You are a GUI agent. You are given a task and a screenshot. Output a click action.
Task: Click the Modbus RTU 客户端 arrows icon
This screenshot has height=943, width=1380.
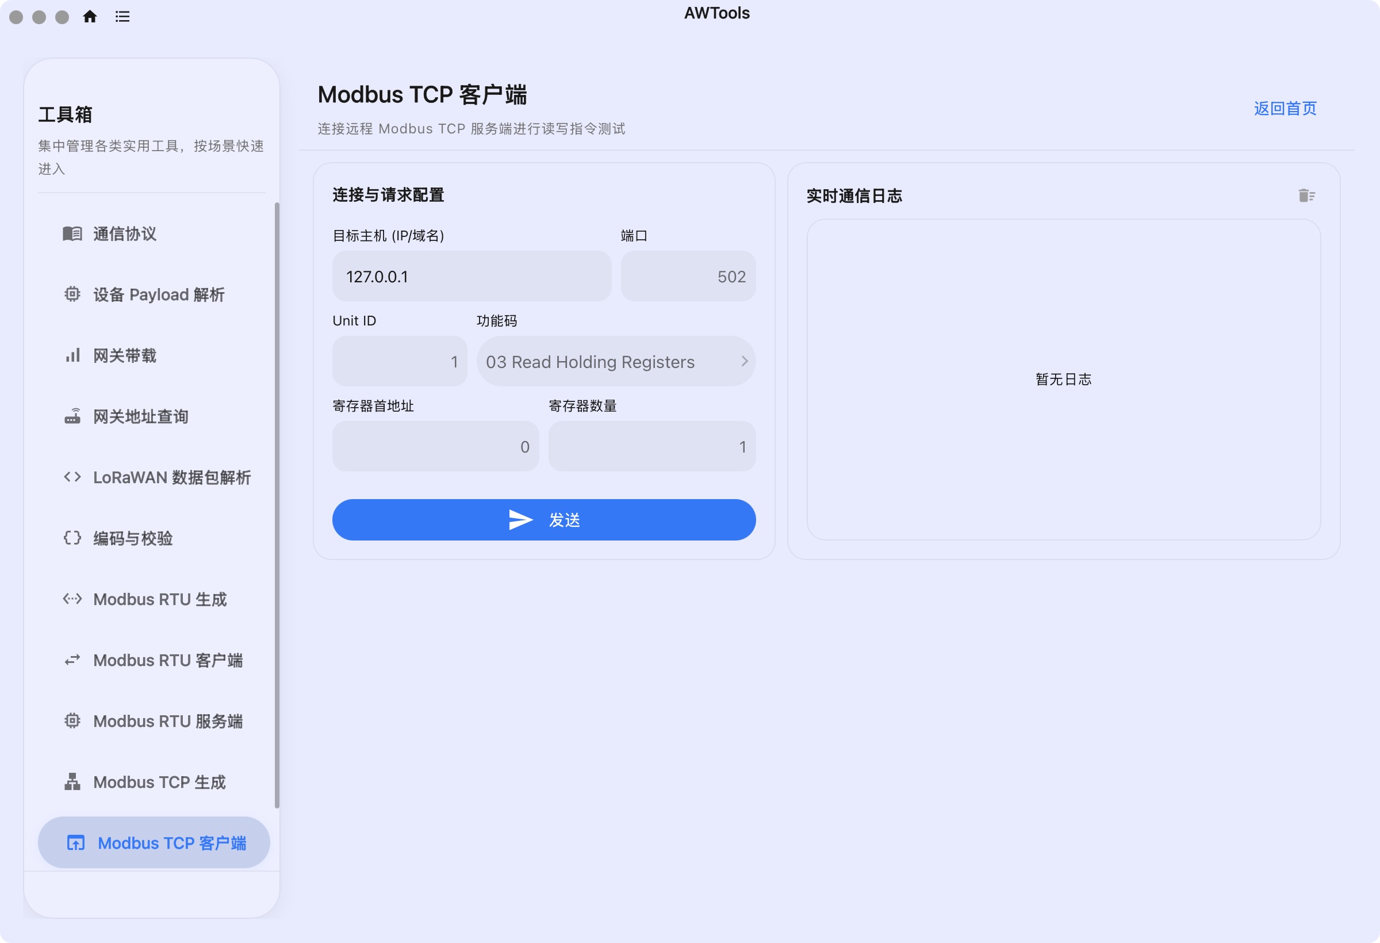[x=72, y=660]
